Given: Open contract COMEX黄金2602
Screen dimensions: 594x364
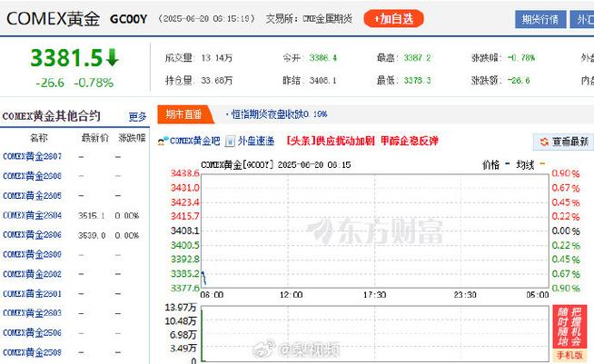Looking at the screenshot, I should click(32, 274).
